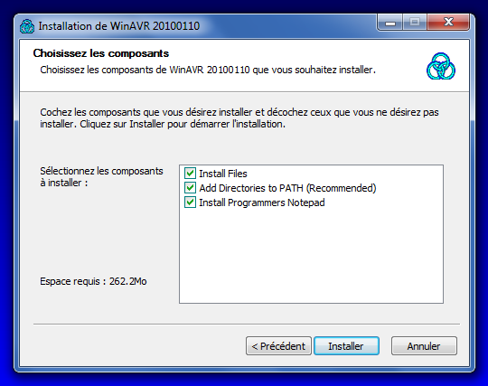This screenshot has width=488, height=386.
Task: Select the "Install Files" label text
Action: point(223,174)
